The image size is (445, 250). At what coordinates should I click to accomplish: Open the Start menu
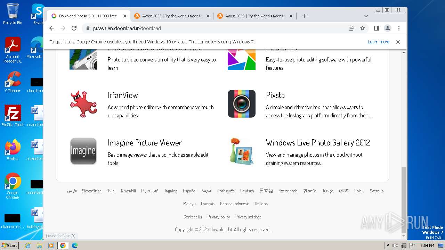click(10, 245)
